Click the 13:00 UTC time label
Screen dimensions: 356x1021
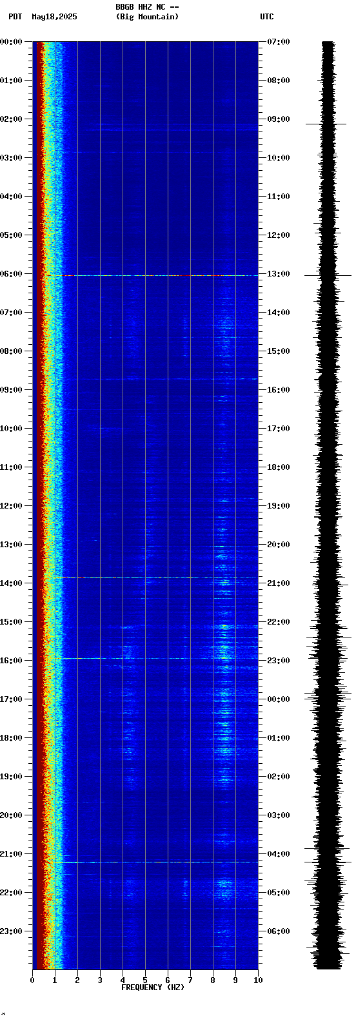point(279,274)
